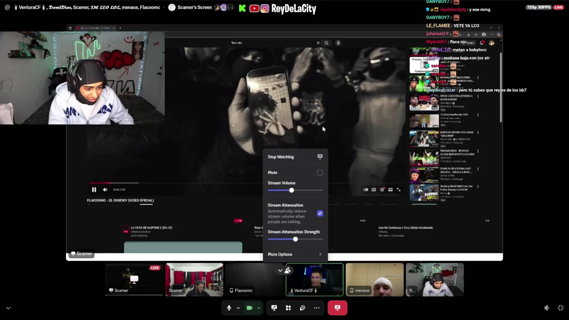Click the YouTube player volume speaker icon
This screenshot has height=320, width=569.
(105, 189)
